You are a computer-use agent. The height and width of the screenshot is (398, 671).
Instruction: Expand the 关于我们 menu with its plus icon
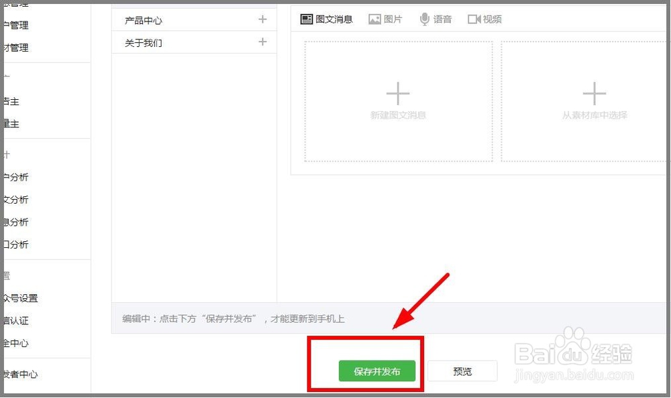pos(262,42)
